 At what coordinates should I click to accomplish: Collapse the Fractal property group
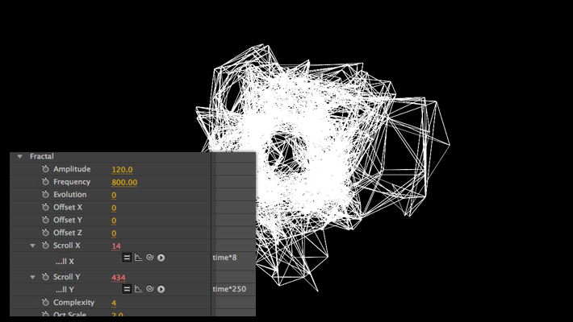click(19, 156)
